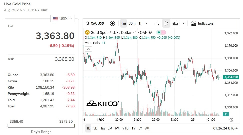Switch to the 5D date range
The height and width of the screenshot is (135, 243).
pos(95,128)
